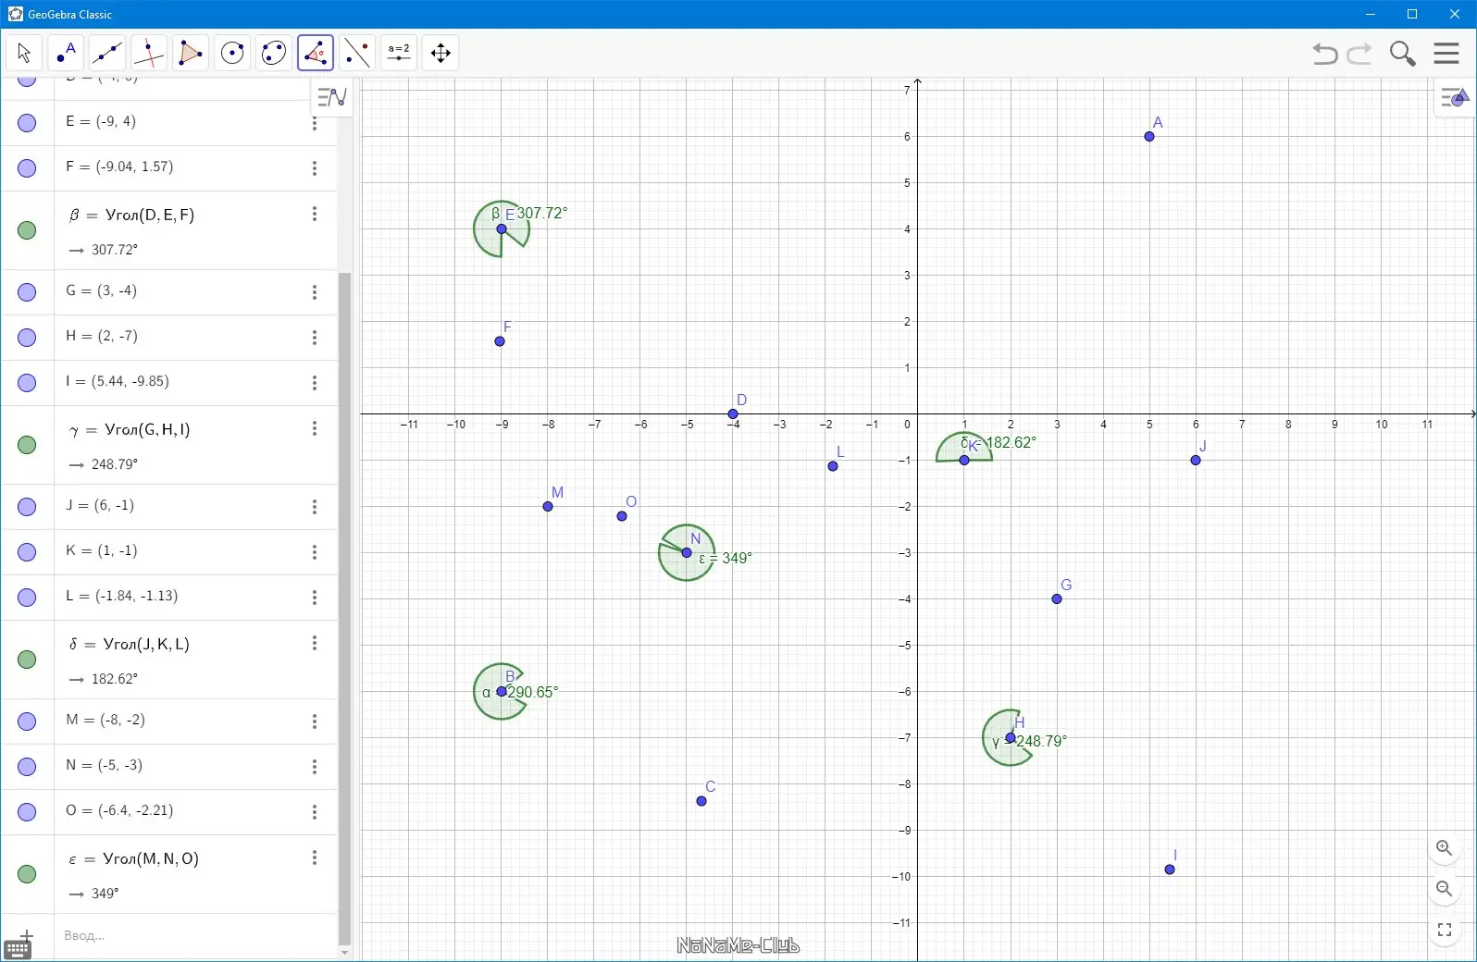The height and width of the screenshot is (962, 1477).
Task: Open more options for point I row
Action: coord(315,383)
